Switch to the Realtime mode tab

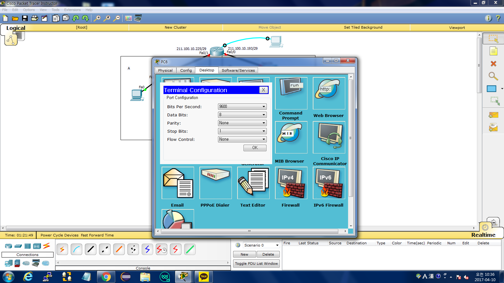pyautogui.click(x=483, y=235)
